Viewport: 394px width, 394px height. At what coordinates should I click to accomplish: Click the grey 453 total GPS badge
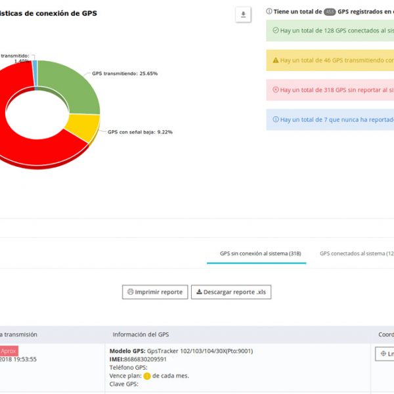click(x=330, y=12)
